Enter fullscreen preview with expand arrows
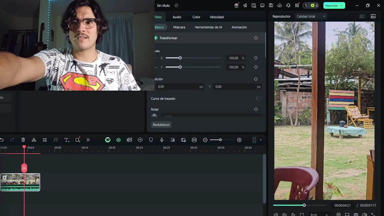The height and width of the screenshot is (216, 384). [x=373, y=215]
